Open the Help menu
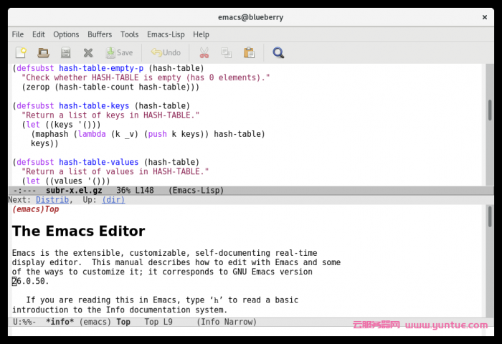Viewport: 502px width, 344px height. click(x=201, y=34)
